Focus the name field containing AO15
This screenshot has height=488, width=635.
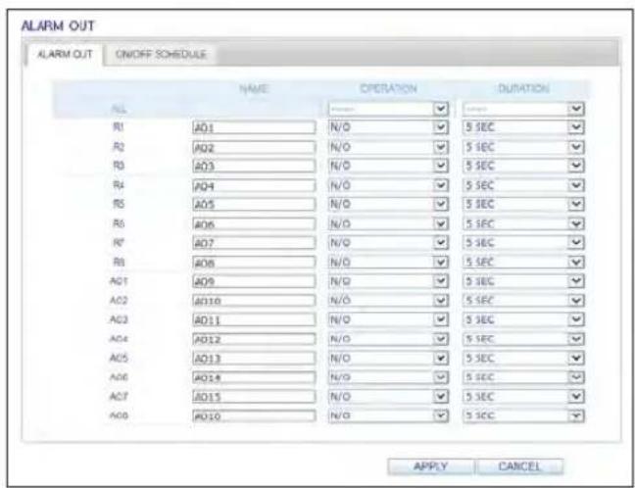coord(254,397)
